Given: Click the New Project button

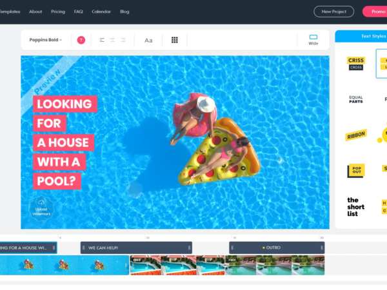Looking at the screenshot, I should tap(333, 12).
